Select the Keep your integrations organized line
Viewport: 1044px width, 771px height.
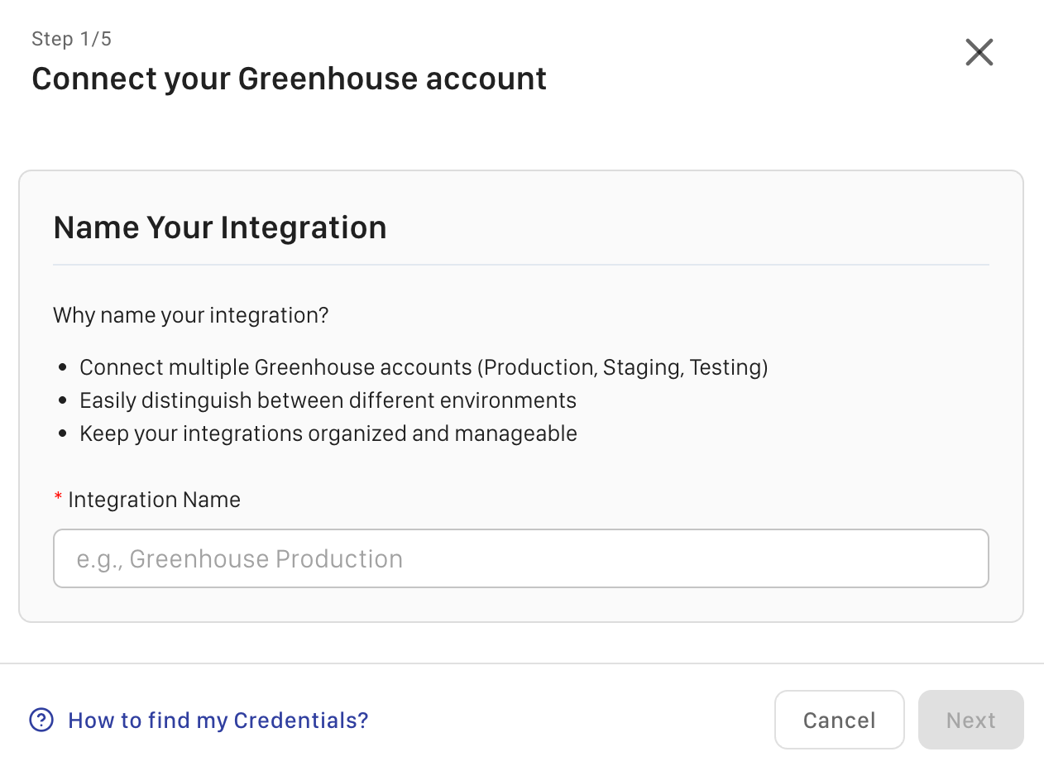tap(328, 433)
